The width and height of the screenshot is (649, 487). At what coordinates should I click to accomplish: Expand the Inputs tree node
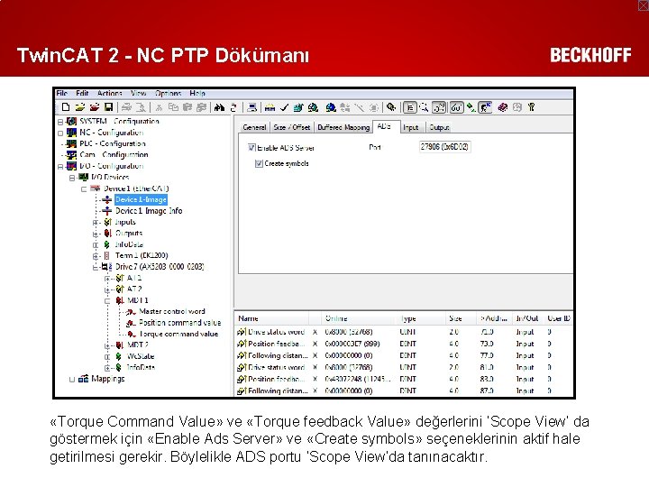coord(96,223)
